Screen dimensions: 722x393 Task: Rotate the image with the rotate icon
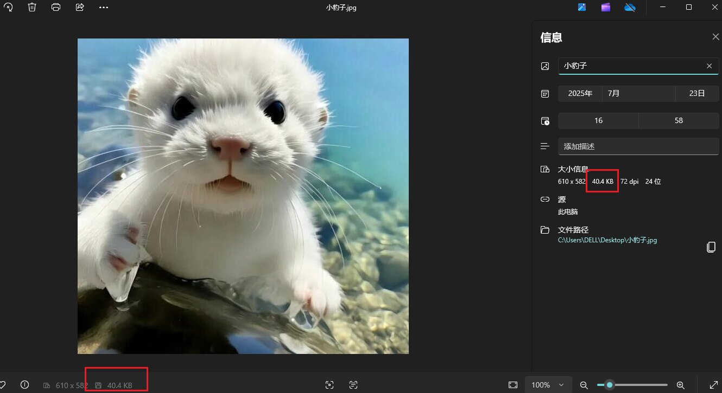click(x=8, y=7)
